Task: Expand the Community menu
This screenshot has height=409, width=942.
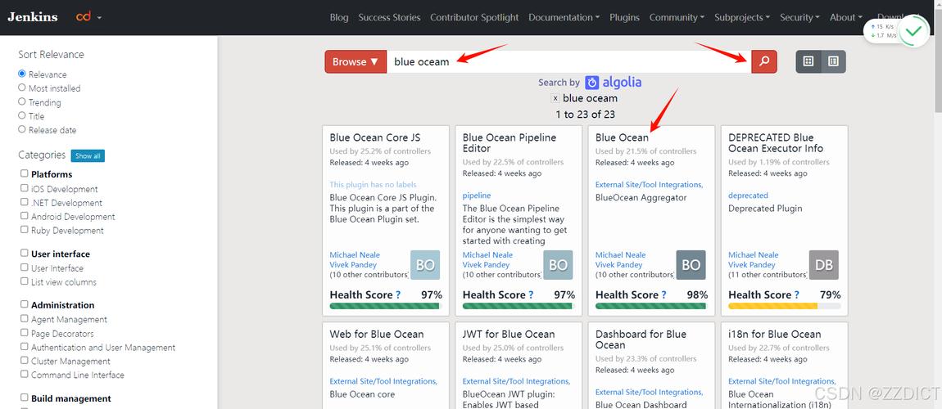Action: [677, 17]
